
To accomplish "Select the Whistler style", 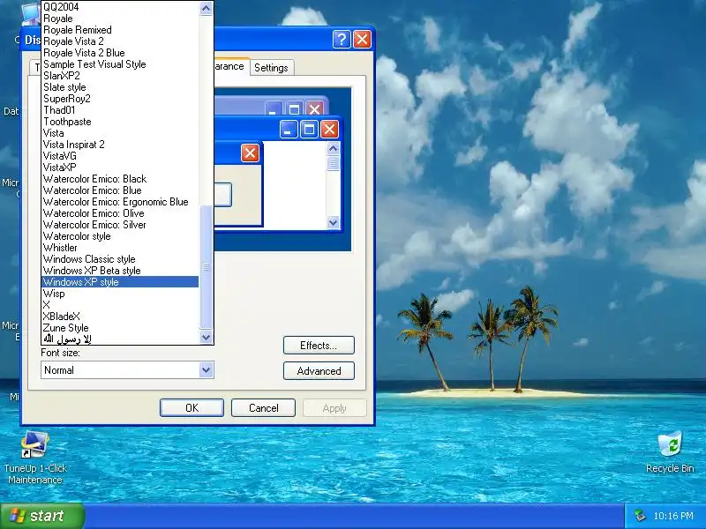I will click(x=120, y=248).
